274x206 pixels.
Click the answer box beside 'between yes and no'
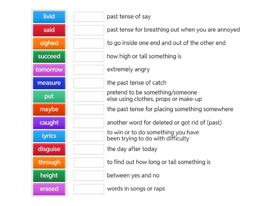coord(89,176)
